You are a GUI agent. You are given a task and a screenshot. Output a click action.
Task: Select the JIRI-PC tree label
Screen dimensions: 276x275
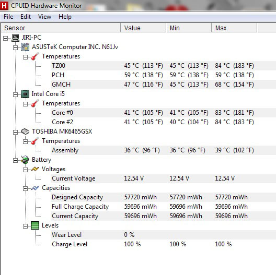[x=31, y=38]
